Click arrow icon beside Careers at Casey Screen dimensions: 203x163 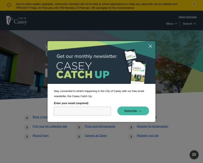point(79,137)
